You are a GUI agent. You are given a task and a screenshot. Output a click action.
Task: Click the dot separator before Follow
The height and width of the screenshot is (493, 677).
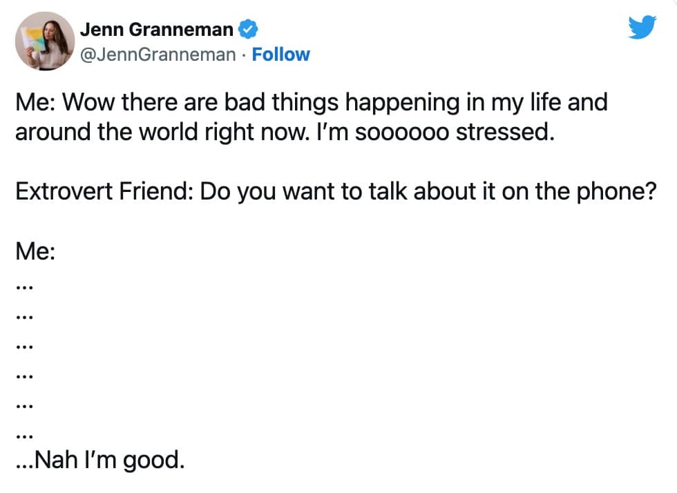(x=244, y=55)
